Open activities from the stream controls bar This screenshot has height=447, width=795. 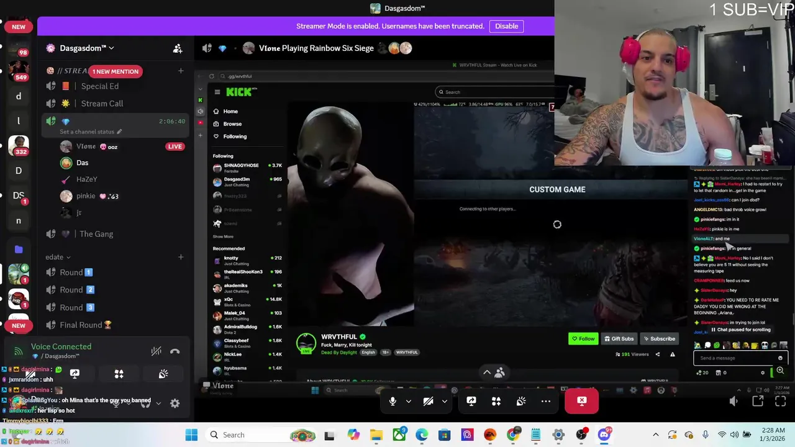pos(496,401)
